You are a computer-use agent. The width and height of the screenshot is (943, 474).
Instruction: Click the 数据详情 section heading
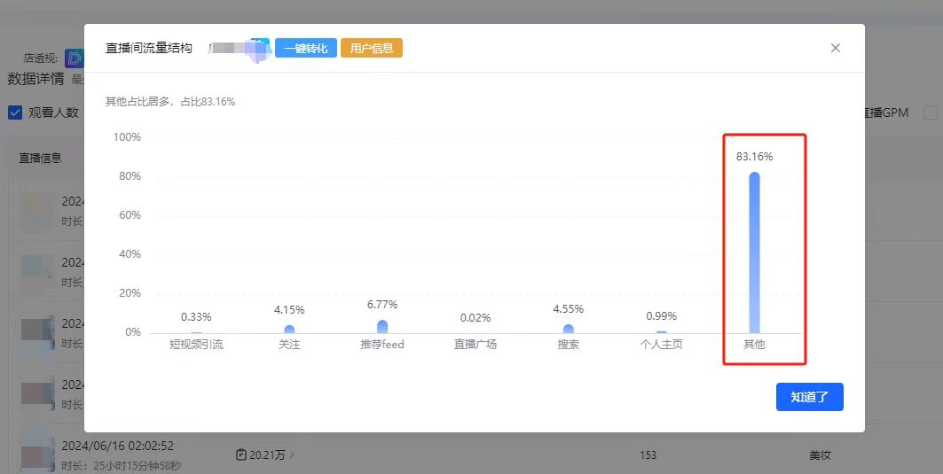pos(35,79)
